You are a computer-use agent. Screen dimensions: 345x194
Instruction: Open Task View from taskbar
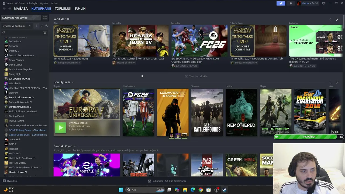click(169, 190)
